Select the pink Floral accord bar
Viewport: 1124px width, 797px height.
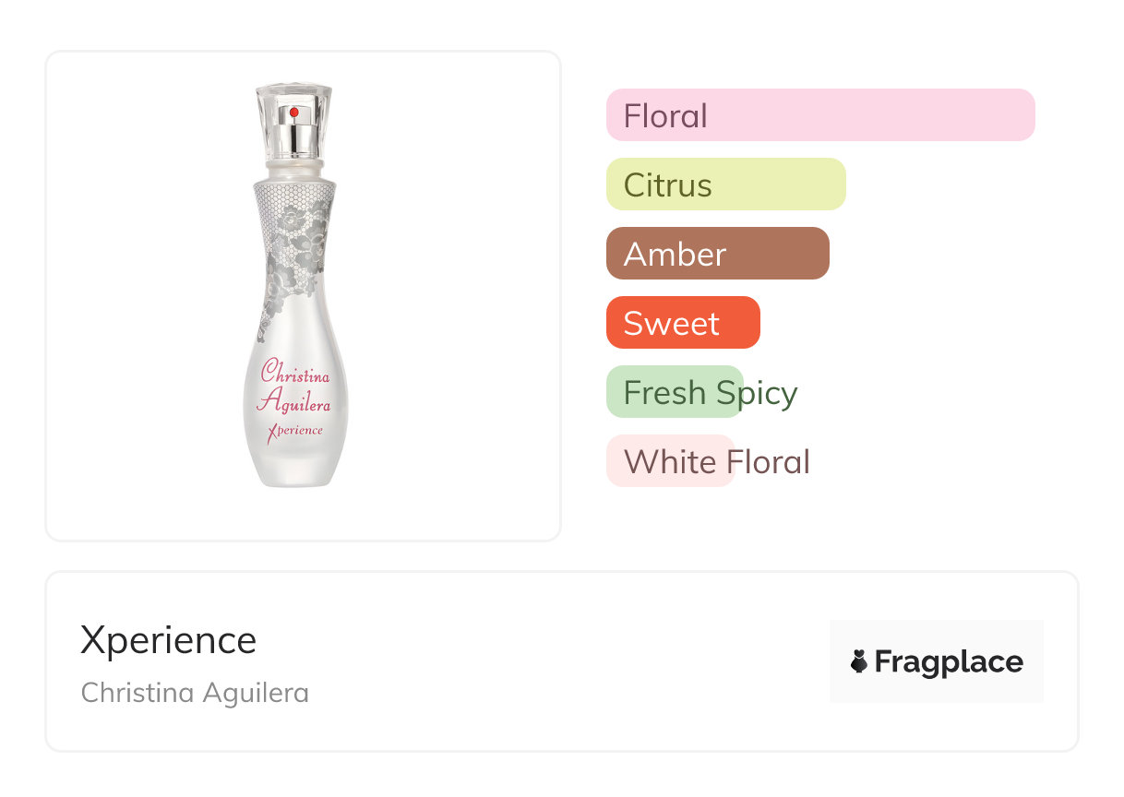[x=819, y=115]
